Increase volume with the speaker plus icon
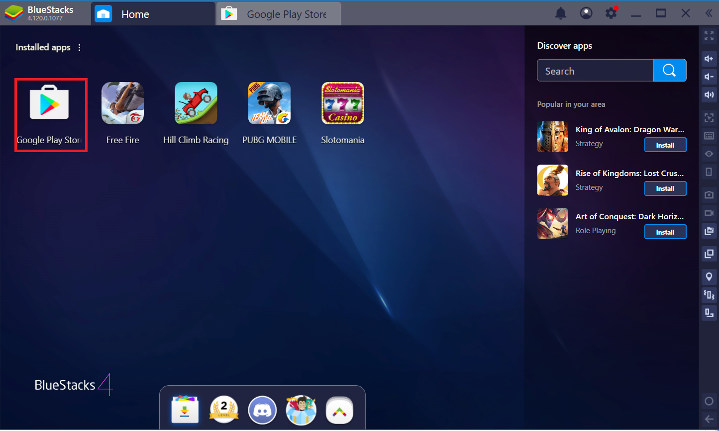The width and height of the screenshot is (719, 431). click(x=709, y=59)
